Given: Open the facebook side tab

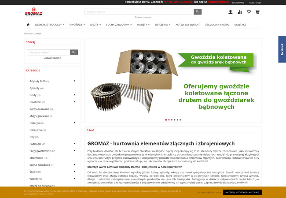Looking at the screenshot, I should click(282, 49).
